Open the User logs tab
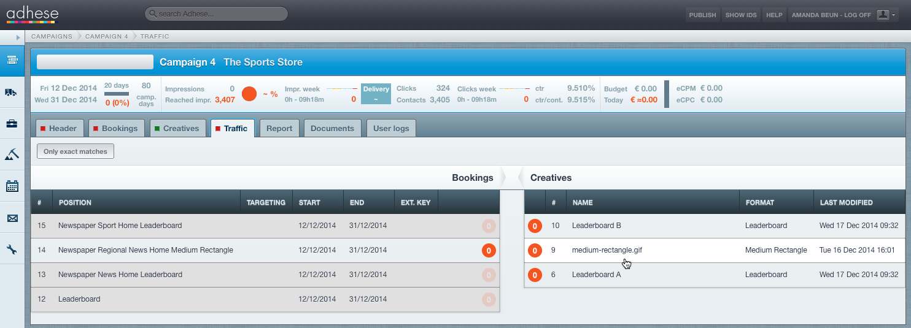Viewport: 911px width, 328px height. pyautogui.click(x=391, y=128)
